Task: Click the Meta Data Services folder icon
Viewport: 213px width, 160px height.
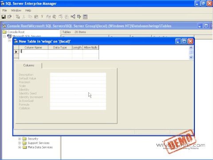Action: tap(24, 147)
